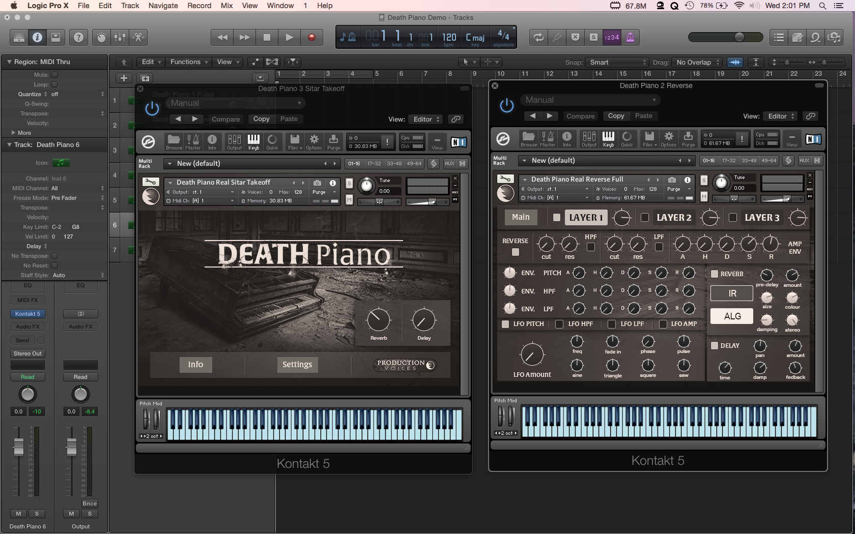Open tracks area Functions menu
Image resolution: width=855 pixels, height=534 pixels.
click(189, 62)
